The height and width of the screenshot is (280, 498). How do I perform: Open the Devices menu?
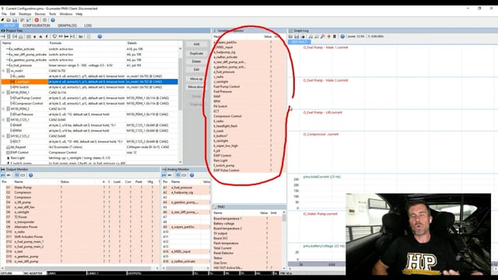click(x=40, y=14)
